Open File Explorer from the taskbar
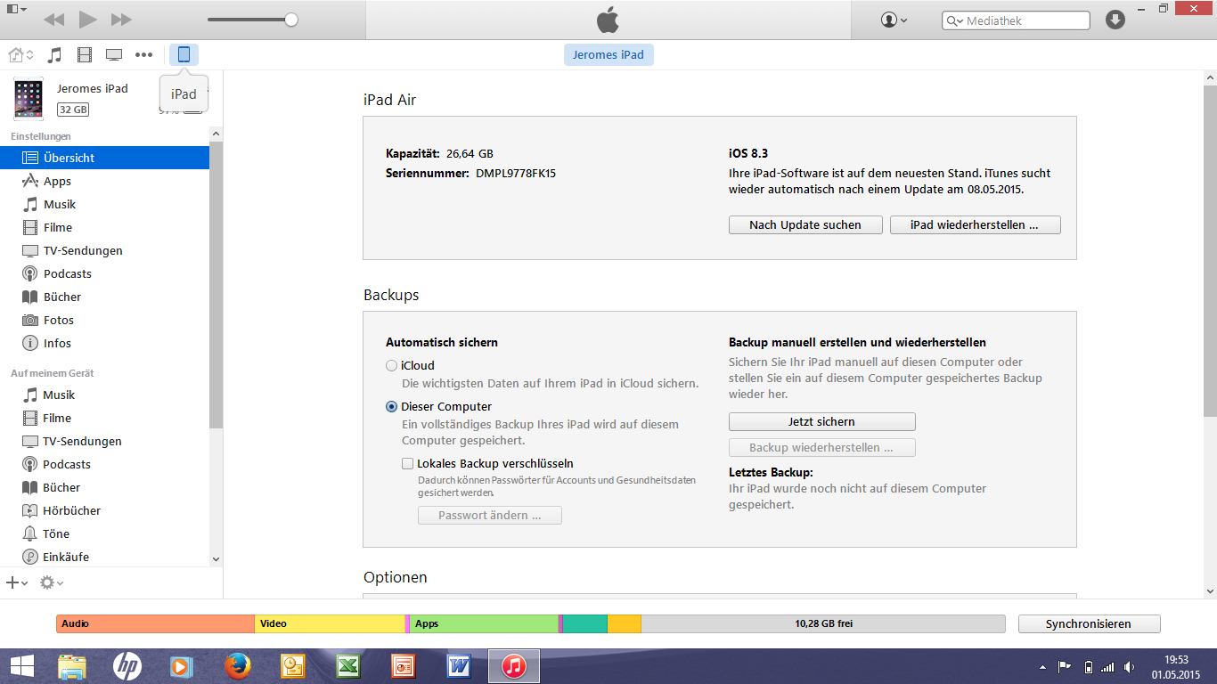The image size is (1217, 684). point(72,666)
